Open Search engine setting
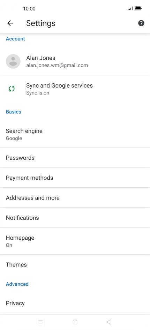This screenshot has height=330, width=150. pyautogui.click(x=75, y=134)
